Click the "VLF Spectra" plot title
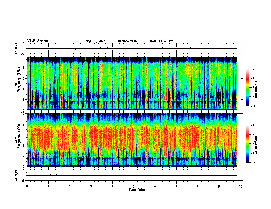The image size is (271, 209). tap(39, 41)
